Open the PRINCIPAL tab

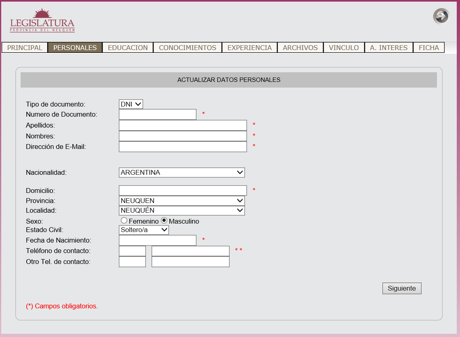coord(25,48)
